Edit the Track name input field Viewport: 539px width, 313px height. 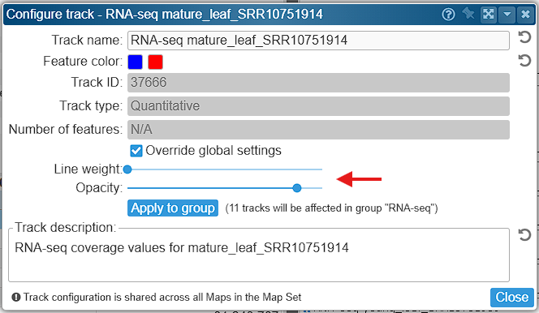click(318, 41)
